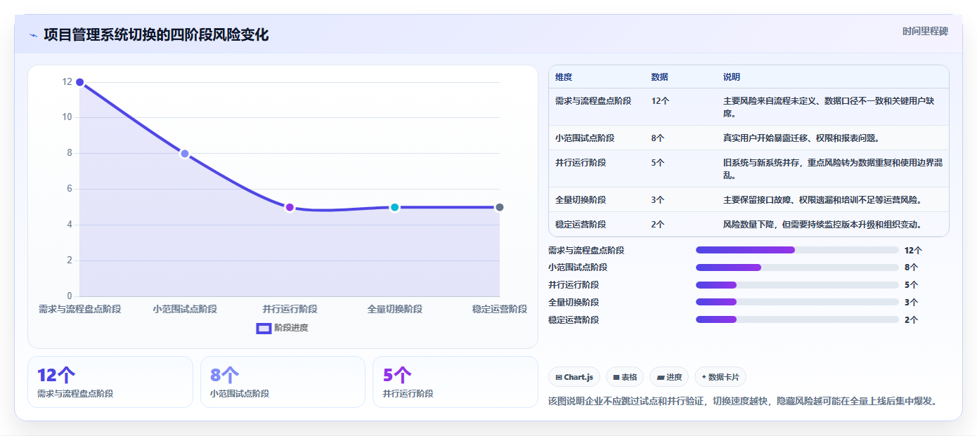Screen dimensions: 977x436
Task: Click table cell 全量切换阶段
Action: [x=581, y=200]
